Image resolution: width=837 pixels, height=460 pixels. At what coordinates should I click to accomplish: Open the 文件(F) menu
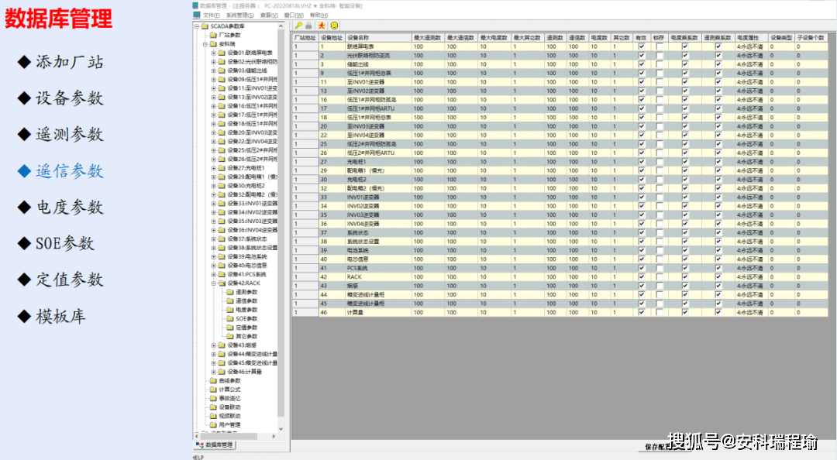(x=212, y=15)
